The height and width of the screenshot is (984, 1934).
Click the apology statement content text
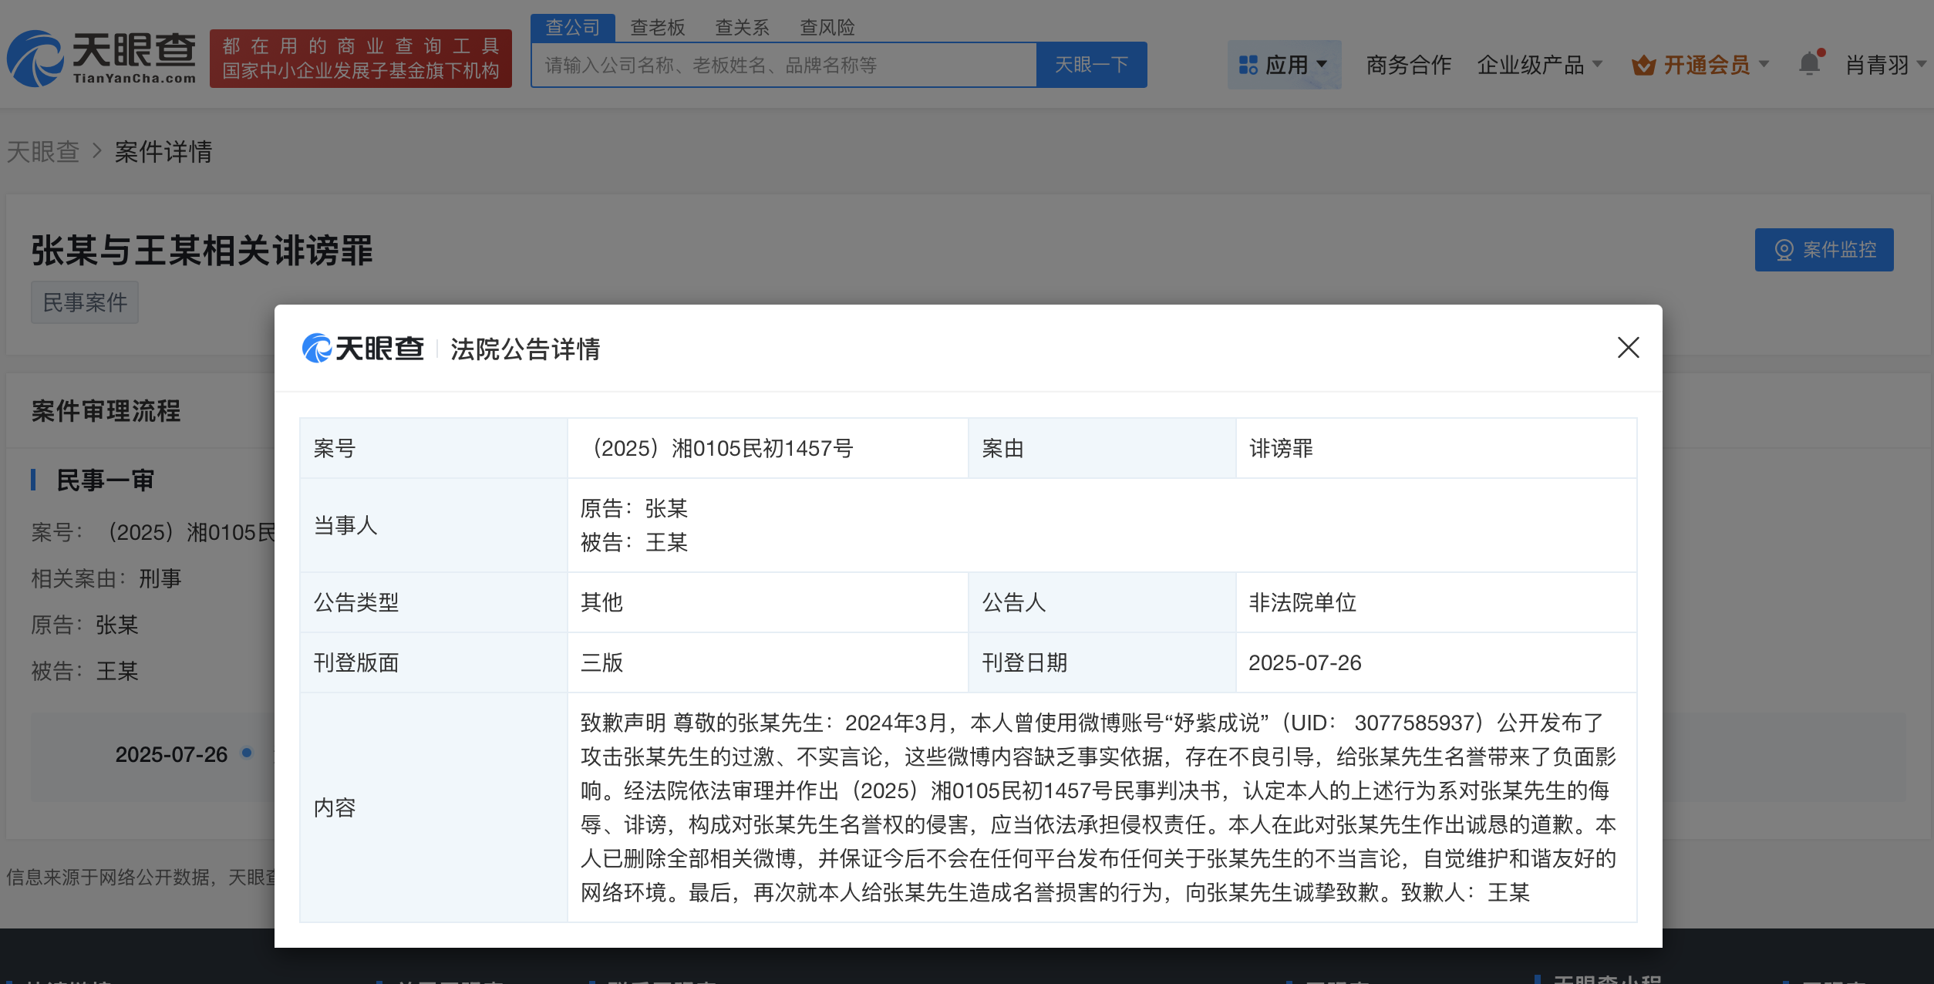click(x=1099, y=807)
